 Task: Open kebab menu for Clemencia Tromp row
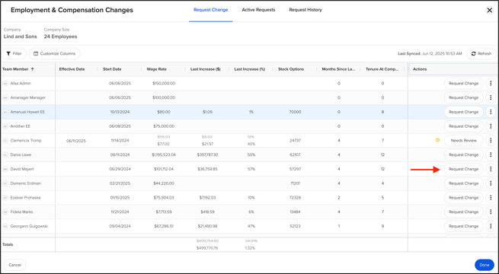tap(491, 141)
